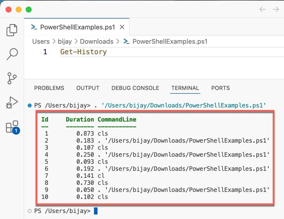The height and width of the screenshot is (219, 284).
Task: Close the PowerShellExamples.ps1 editor tab
Action: point(122,27)
